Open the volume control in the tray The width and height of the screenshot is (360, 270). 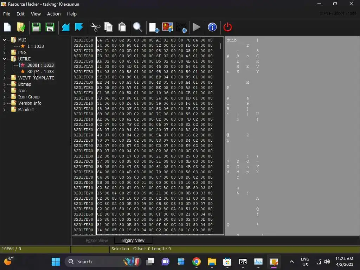click(x=327, y=262)
